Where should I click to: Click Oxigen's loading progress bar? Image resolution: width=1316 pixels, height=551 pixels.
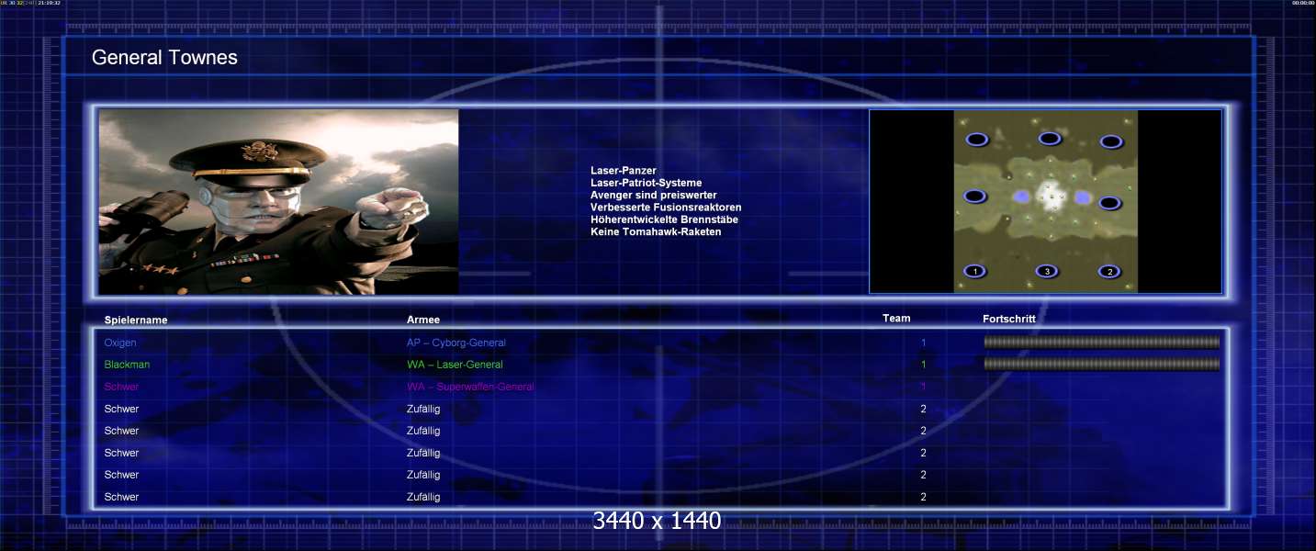click(x=1102, y=342)
